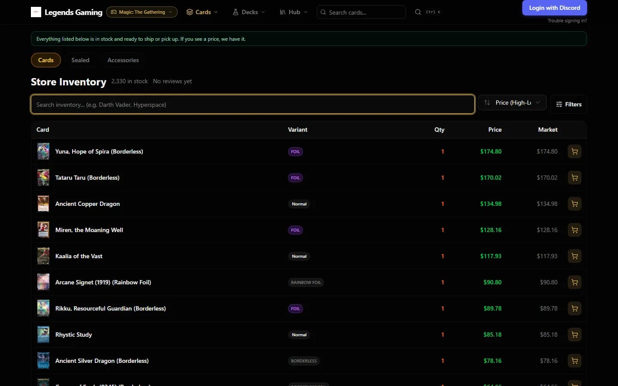The image size is (618, 386).
Task: Open Tataru Taru card thumbnail
Action: pos(43,178)
